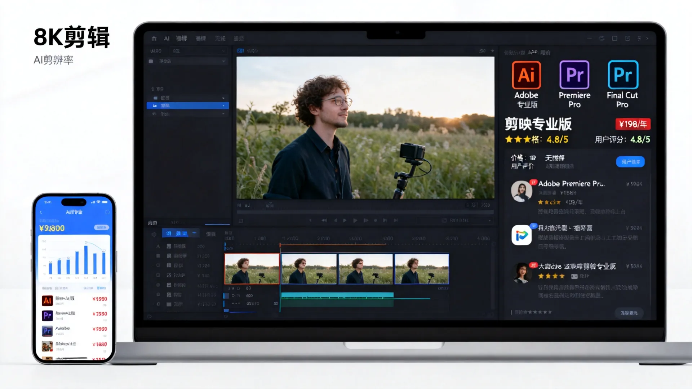Viewport: 692px width, 389px height.
Task: Go to the Home icon in the editor toolbar
Action: [x=154, y=38]
